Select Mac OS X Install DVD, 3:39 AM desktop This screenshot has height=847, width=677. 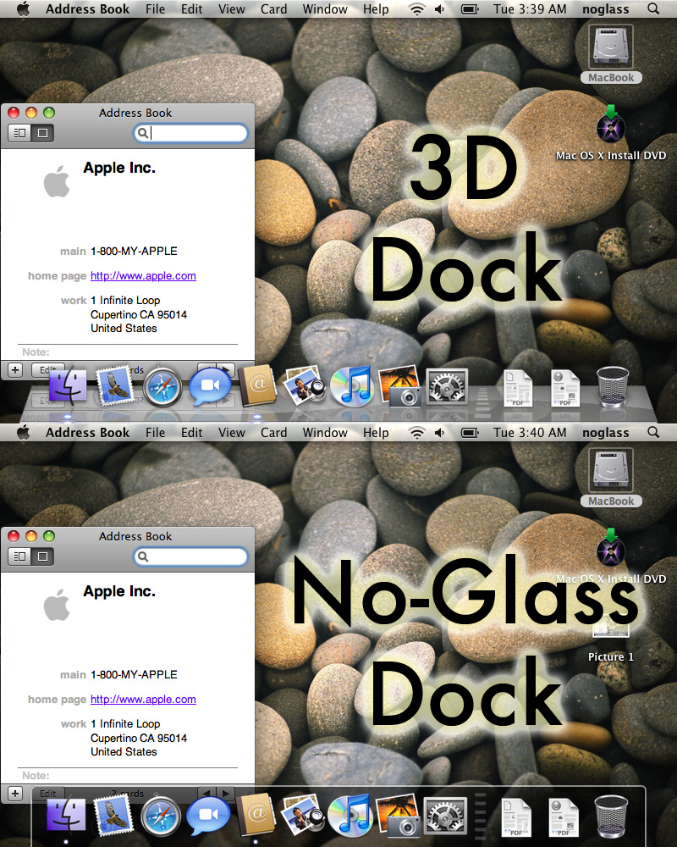pos(611,134)
